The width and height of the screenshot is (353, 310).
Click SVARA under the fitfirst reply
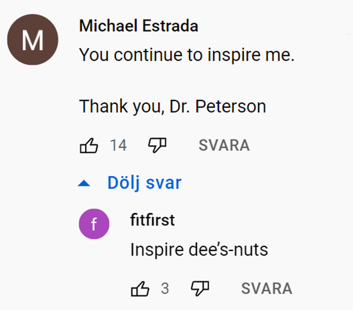click(267, 288)
